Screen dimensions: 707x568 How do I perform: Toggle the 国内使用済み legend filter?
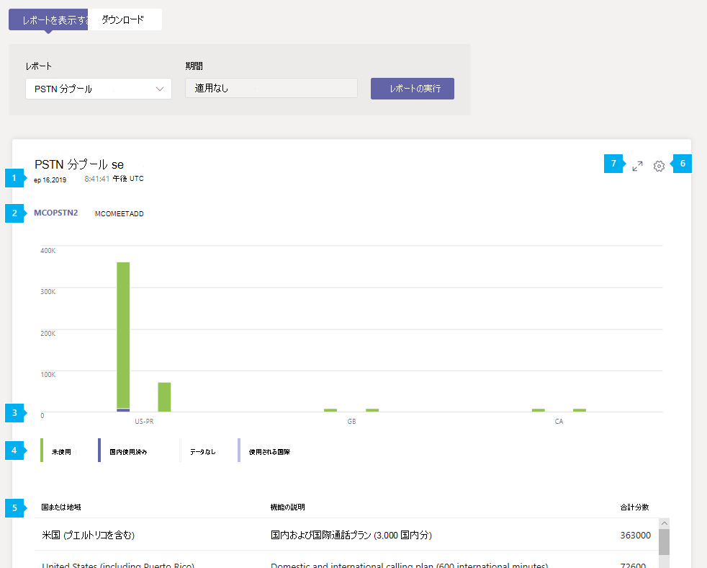[121, 450]
